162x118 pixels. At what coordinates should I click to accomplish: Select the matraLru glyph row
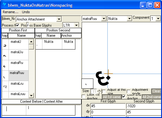(x=15, y=86)
